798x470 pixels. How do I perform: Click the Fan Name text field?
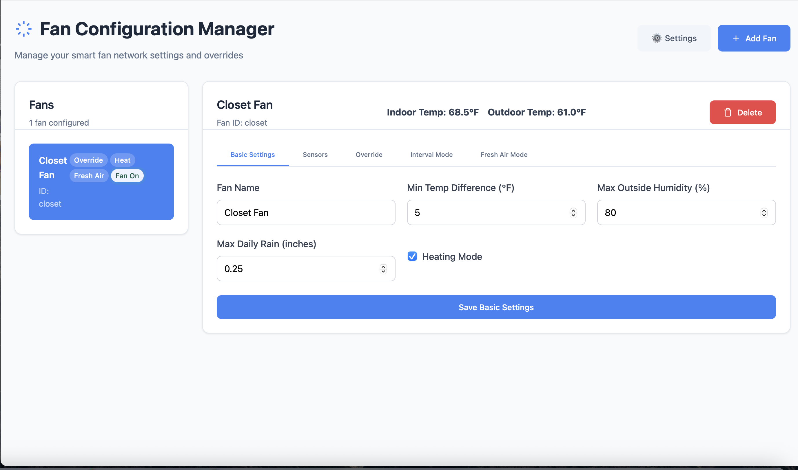pos(306,212)
